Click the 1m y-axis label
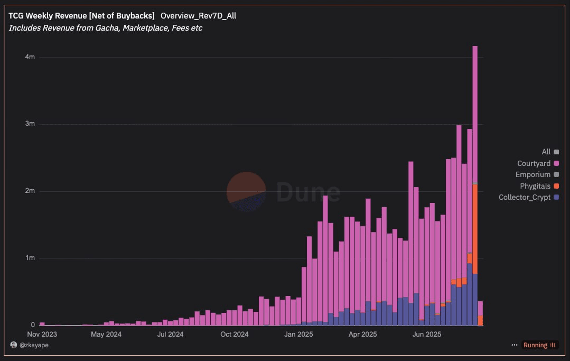570x361 pixels. [x=30, y=258]
